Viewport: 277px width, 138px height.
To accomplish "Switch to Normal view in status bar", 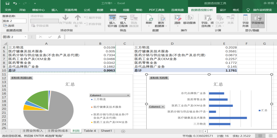I will click(x=260, y=136).
